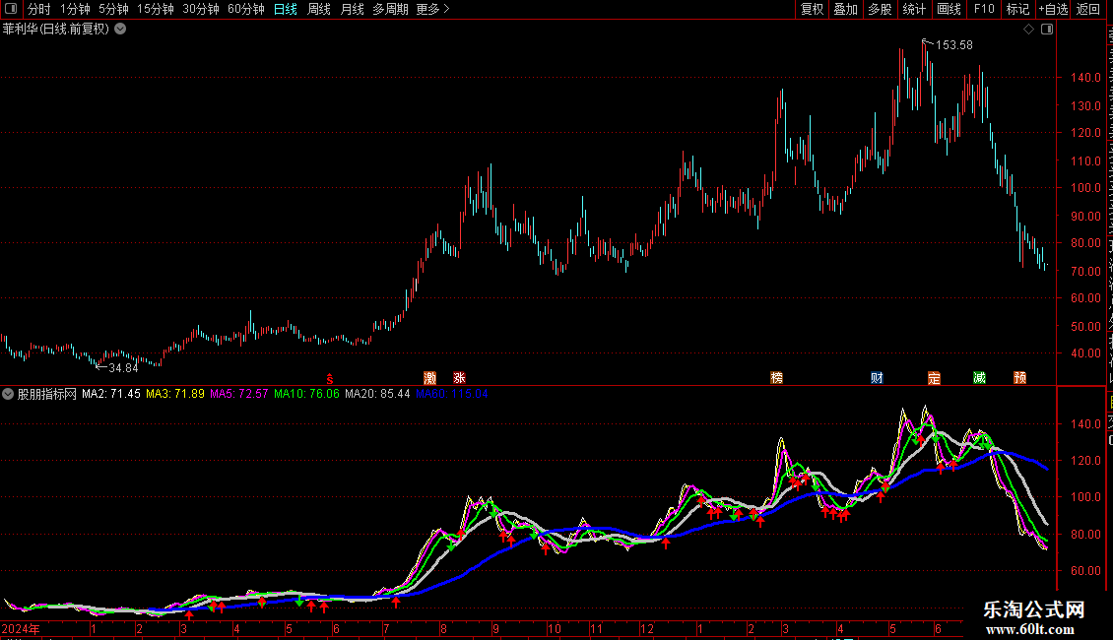Open the 减 info marker
This screenshot has width=1113, height=640.
pyautogui.click(x=980, y=378)
